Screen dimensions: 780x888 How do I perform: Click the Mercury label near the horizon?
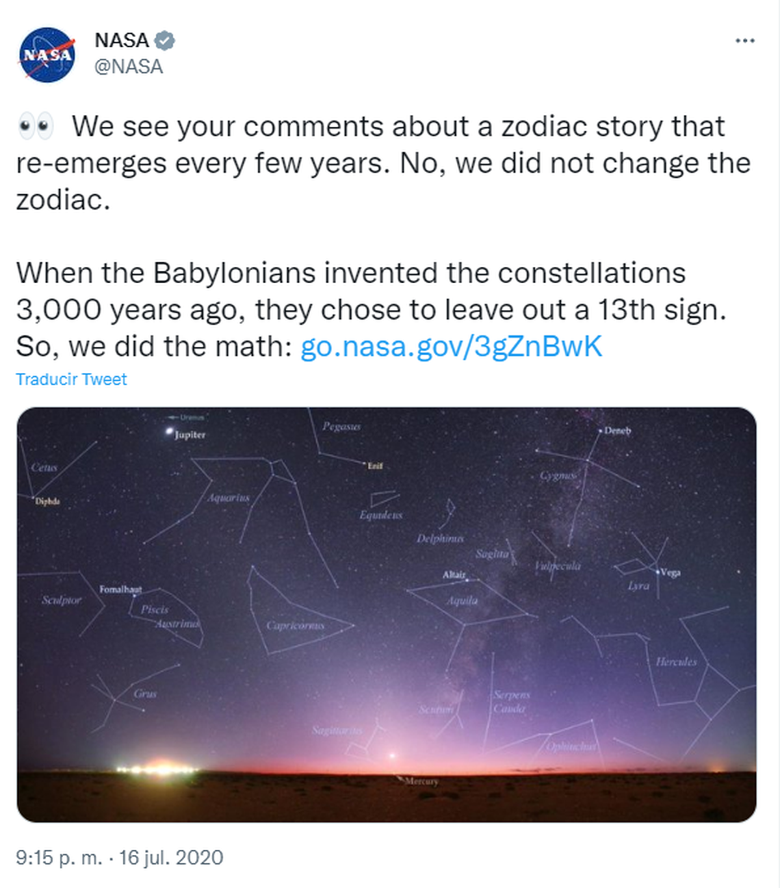coord(421,781)
